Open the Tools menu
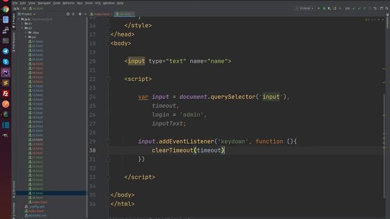The image size is (390, 219). pyautogui.click(x=89, y=3)
